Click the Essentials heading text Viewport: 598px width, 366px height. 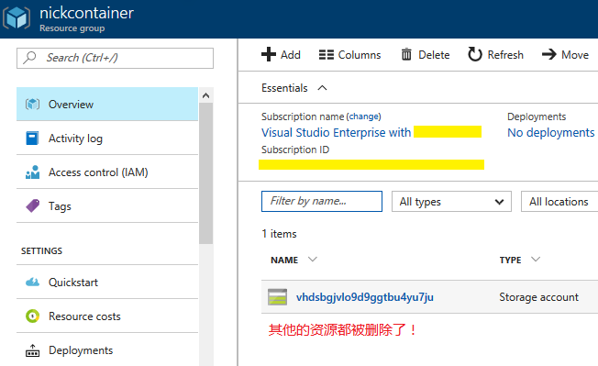[284, 88]
